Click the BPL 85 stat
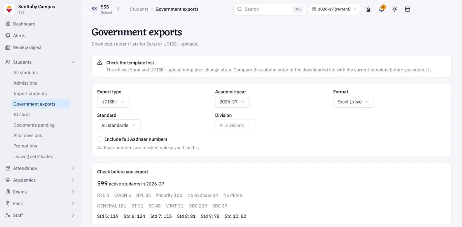 [x=144, y=195]
